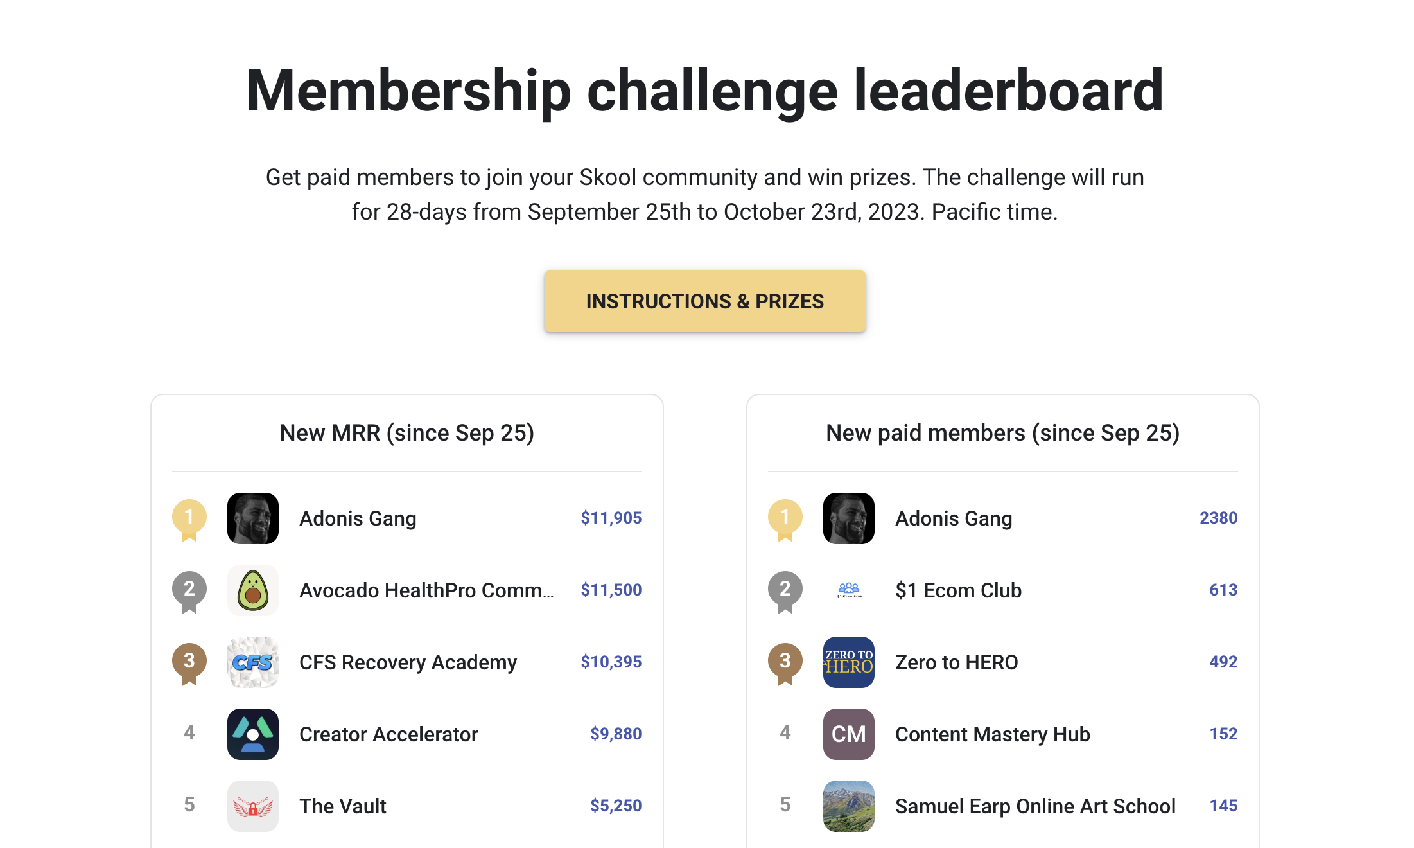Click the $1 Ecom Club icon
The height and width of the screenshot is (848, 1414).
[849, 590]
